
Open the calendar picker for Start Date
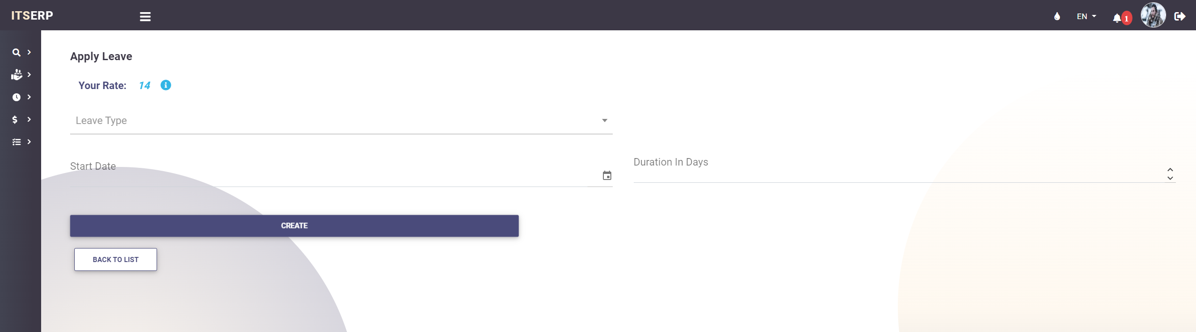tap(607, 176)
